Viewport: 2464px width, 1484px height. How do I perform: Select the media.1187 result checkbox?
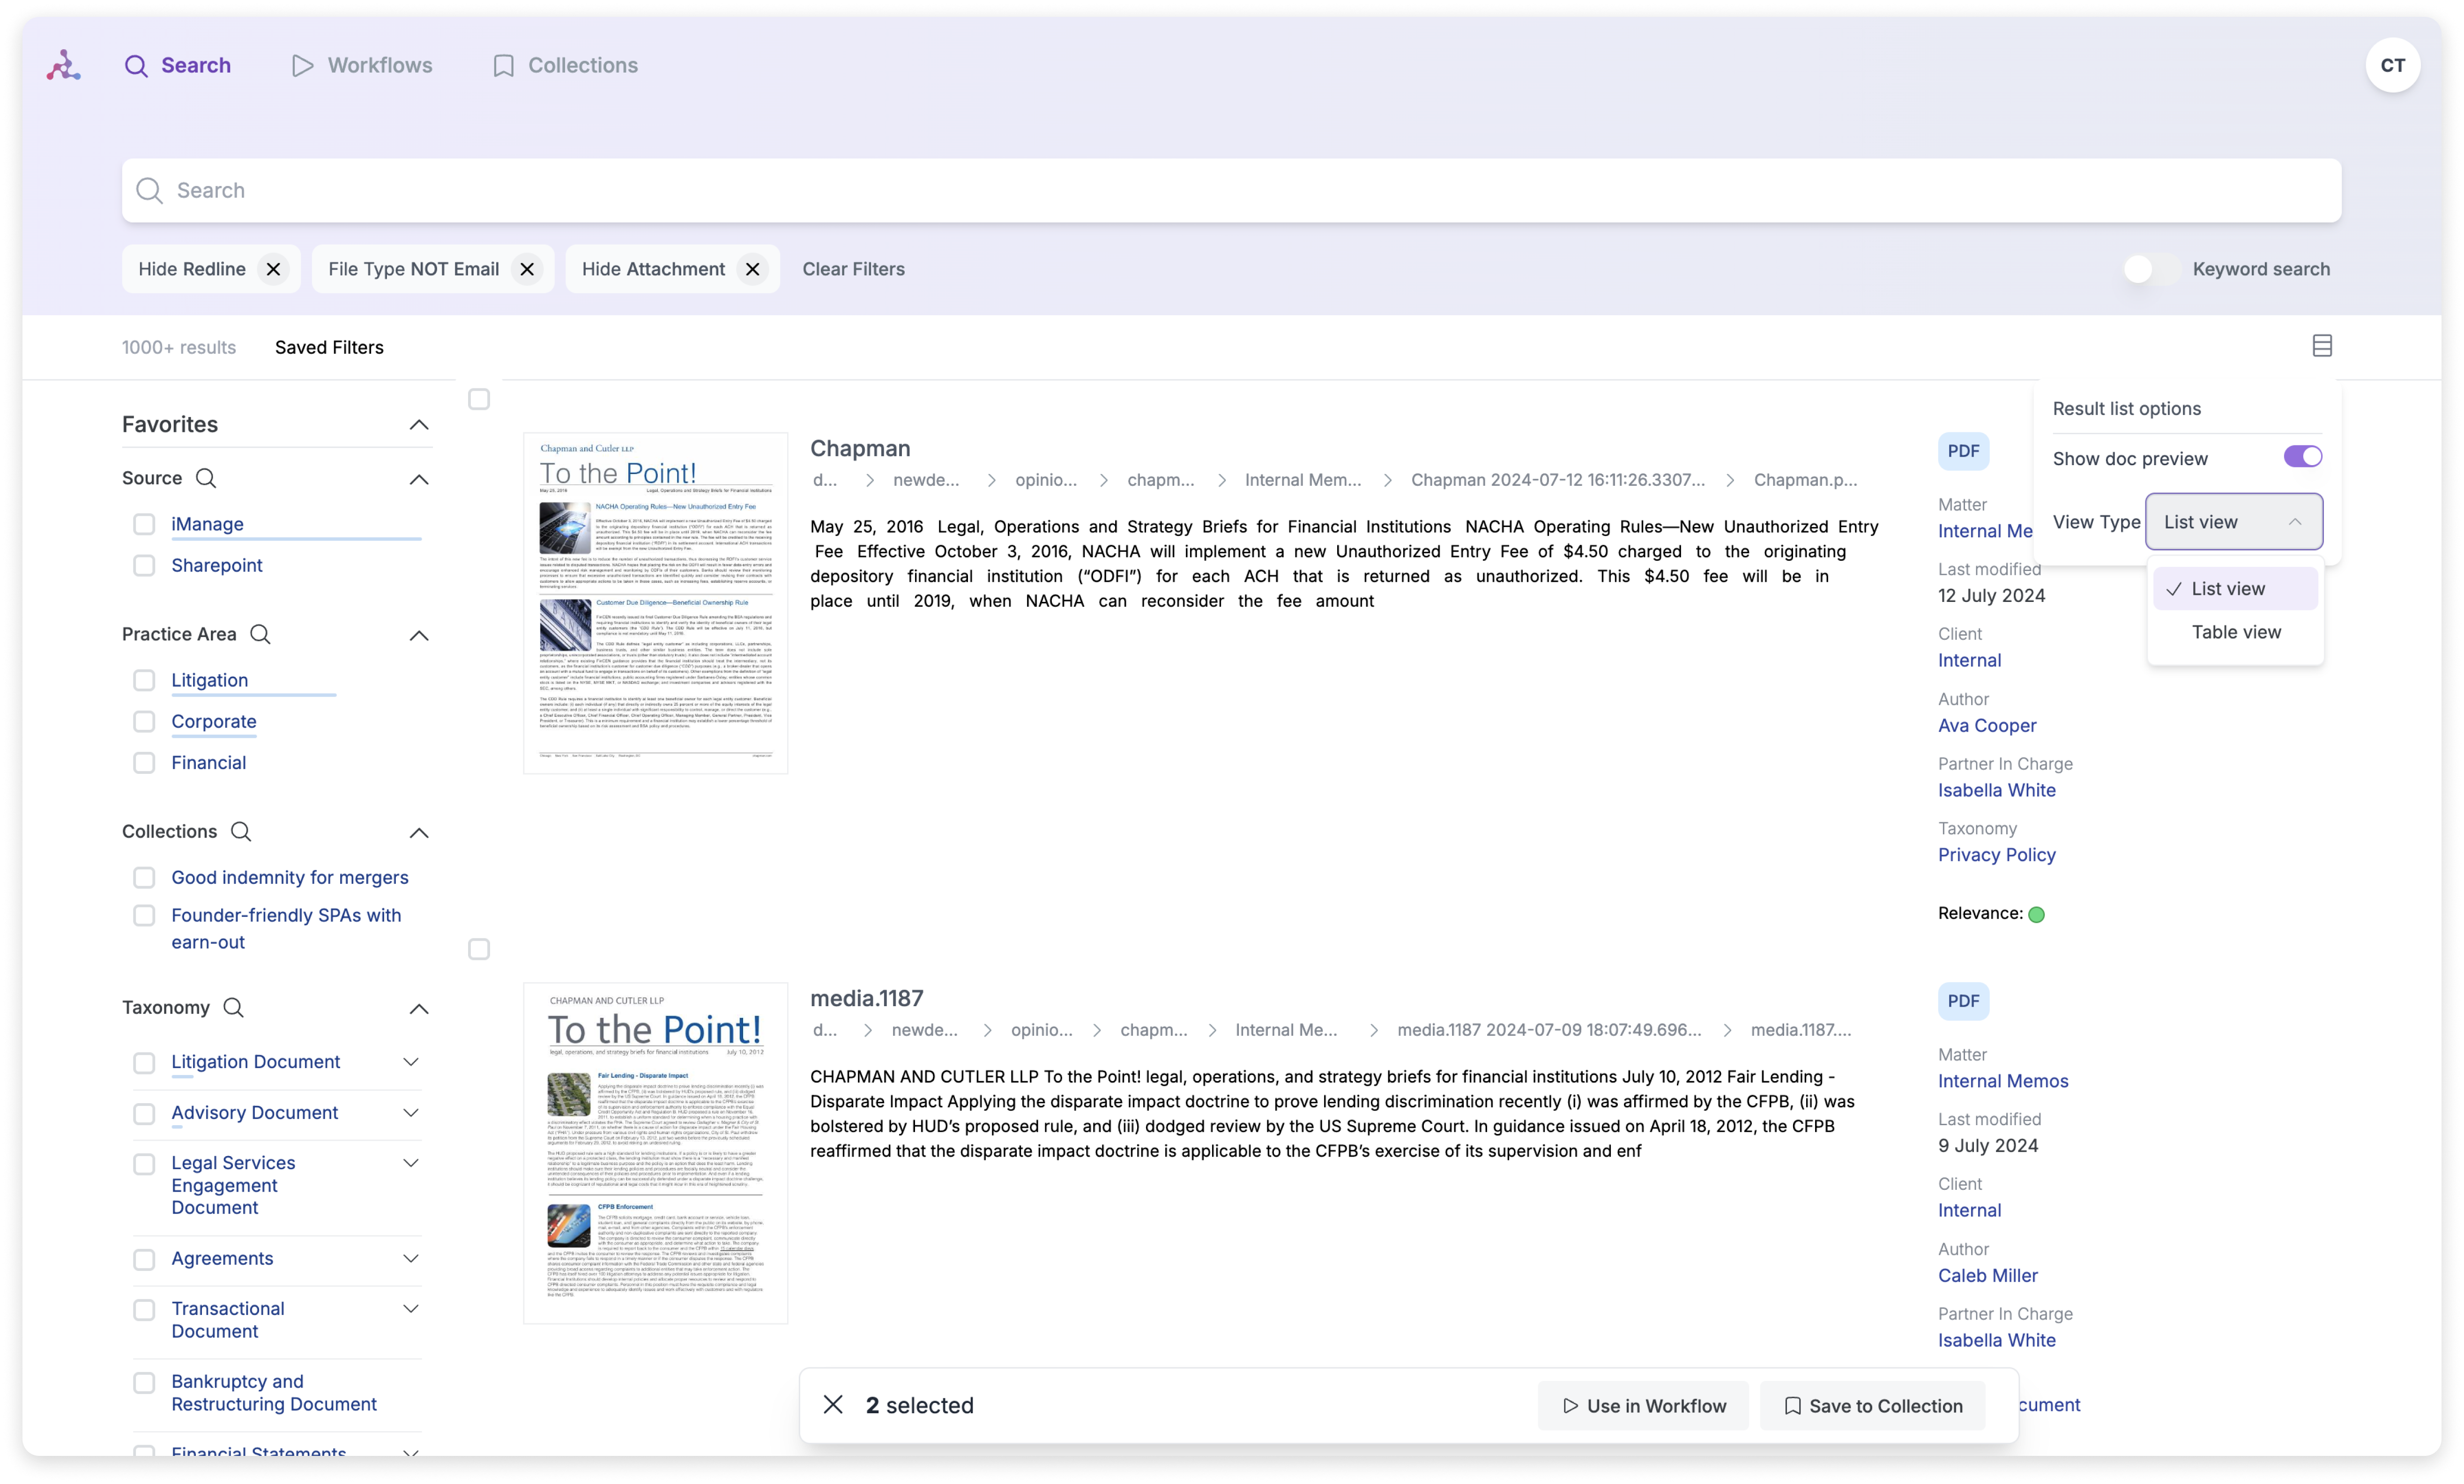[x=479, y=949]
